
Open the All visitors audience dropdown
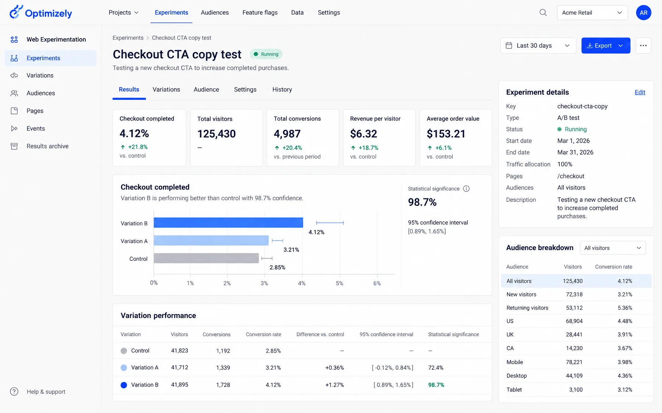tap(613, 248)
